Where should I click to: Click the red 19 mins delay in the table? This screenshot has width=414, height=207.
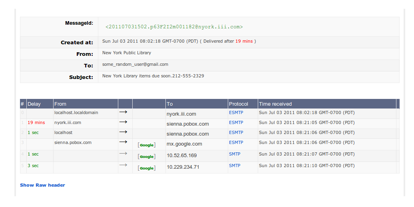click(x=36, y=123)
